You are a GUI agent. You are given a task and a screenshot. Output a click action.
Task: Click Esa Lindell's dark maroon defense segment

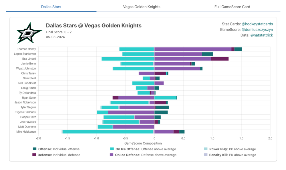[x=220, y=59]
